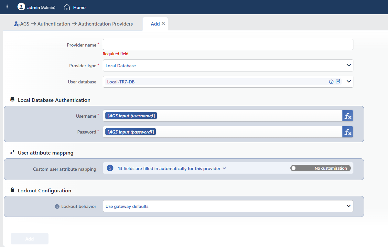Select the AGS input (password) token
Image resolution: width=388 pixels, height=247 pixels.
(x=131, y=132)
